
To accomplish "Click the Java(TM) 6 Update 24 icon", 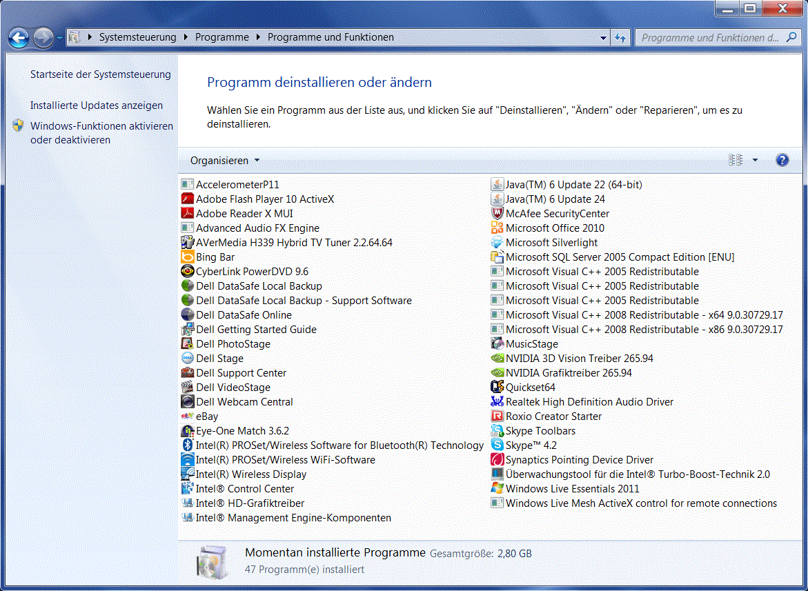I will click(497, 199).
